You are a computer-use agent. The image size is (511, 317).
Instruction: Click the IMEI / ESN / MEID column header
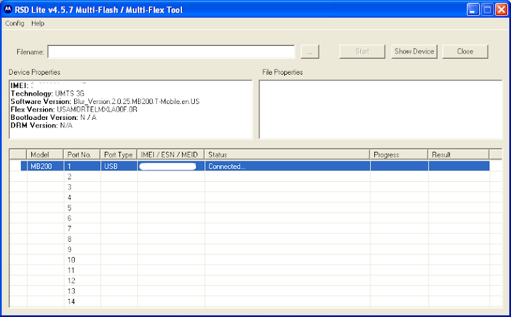[171, 154]
